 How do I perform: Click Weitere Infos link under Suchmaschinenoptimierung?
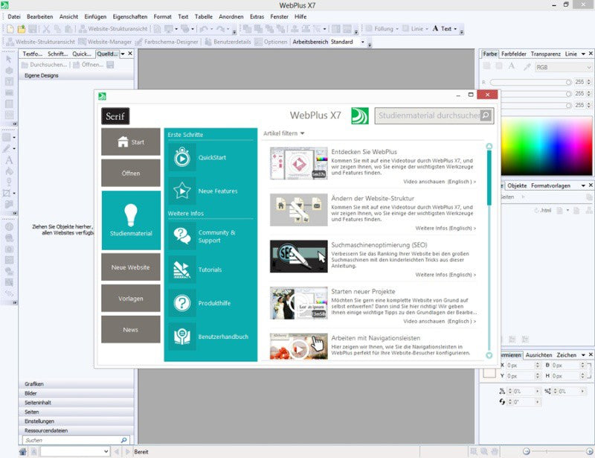446,274
